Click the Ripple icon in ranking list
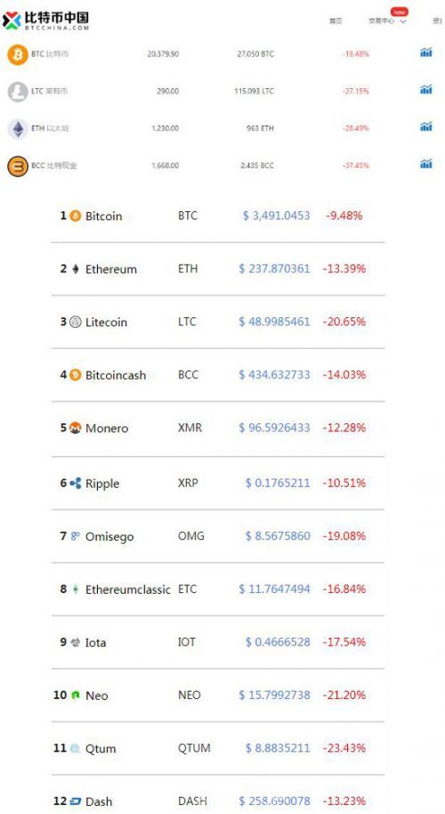The height and width of the screenshot is (814, 445). click(x=75, y=484)
